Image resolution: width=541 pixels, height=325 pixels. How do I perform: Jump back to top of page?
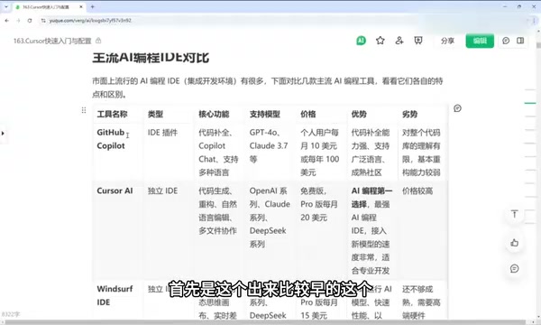click(x=515, y=214)
